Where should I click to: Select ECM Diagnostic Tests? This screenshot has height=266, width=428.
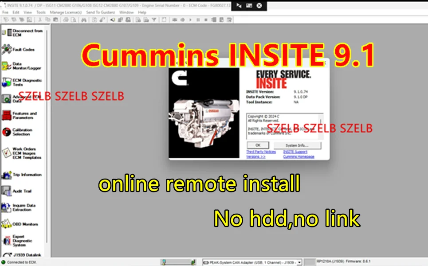click(22, 82)
